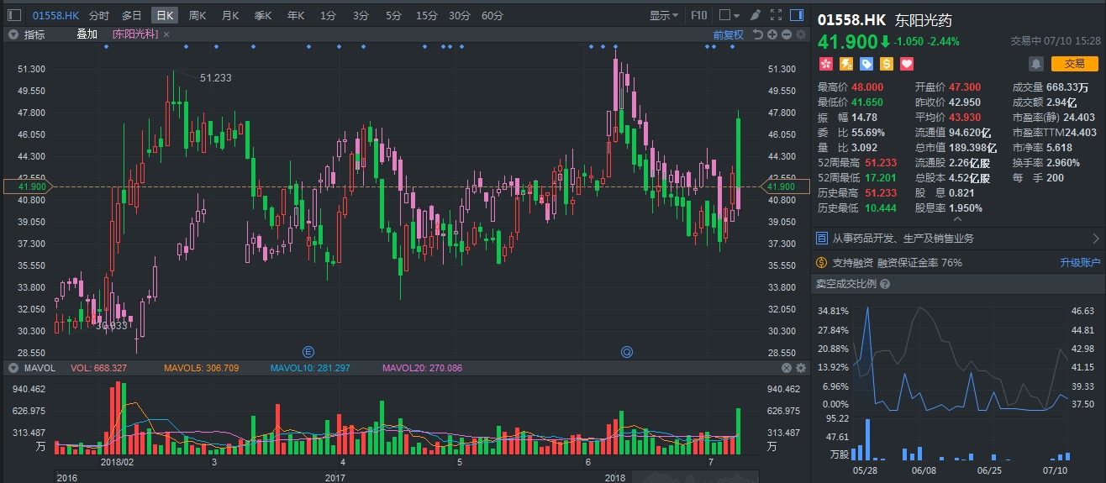Switch to 分时 intraday tab

[98, 15]
